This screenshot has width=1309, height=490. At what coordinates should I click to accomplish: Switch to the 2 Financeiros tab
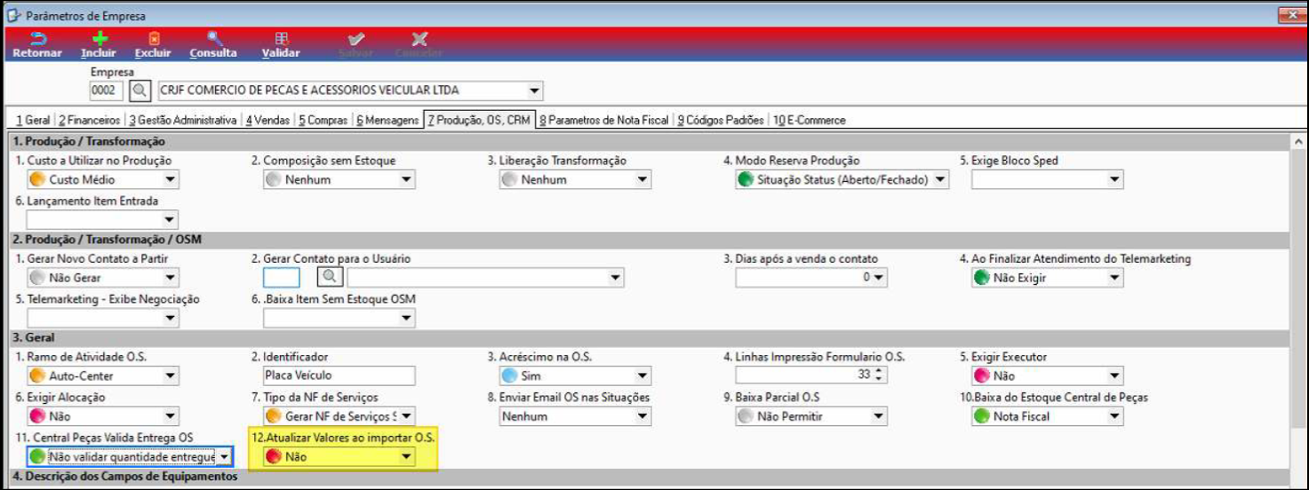pyautogui.click(x=89, y=120)
